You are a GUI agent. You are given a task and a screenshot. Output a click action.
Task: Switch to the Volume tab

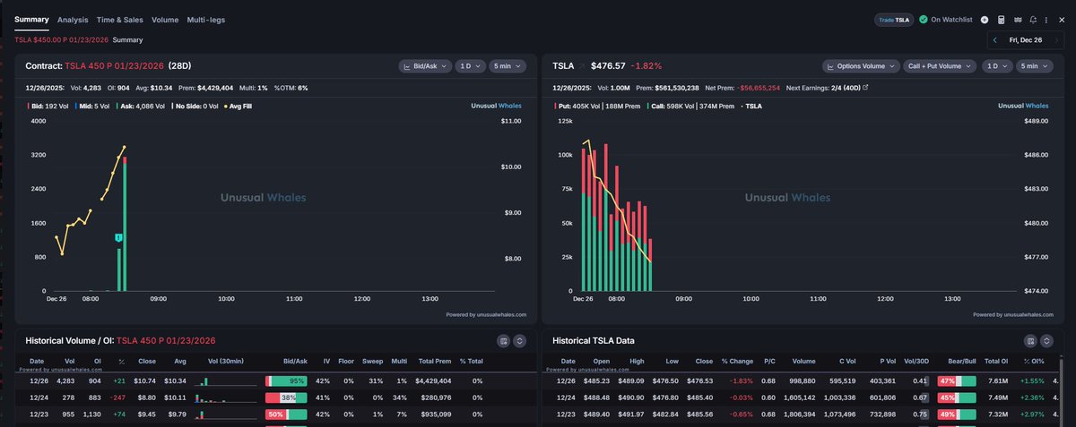point(165,19)
